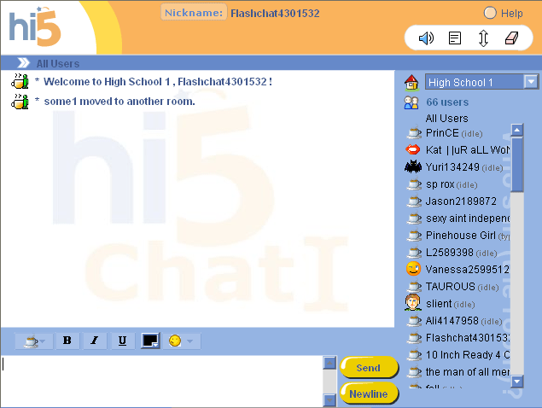Viewport: 542px width, 408px height.
Task: Toggle underline text formatting
Action: pyautogui.click(x=122, y=341)
